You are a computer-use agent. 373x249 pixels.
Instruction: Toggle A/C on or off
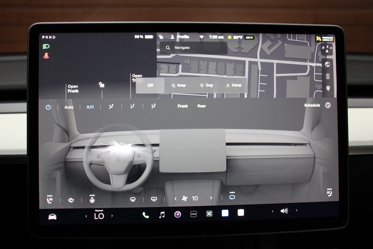point(90,107)
